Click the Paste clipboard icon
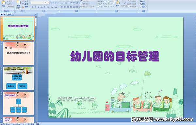This screenshot has width=196, height=125. (x=4, y=3)
